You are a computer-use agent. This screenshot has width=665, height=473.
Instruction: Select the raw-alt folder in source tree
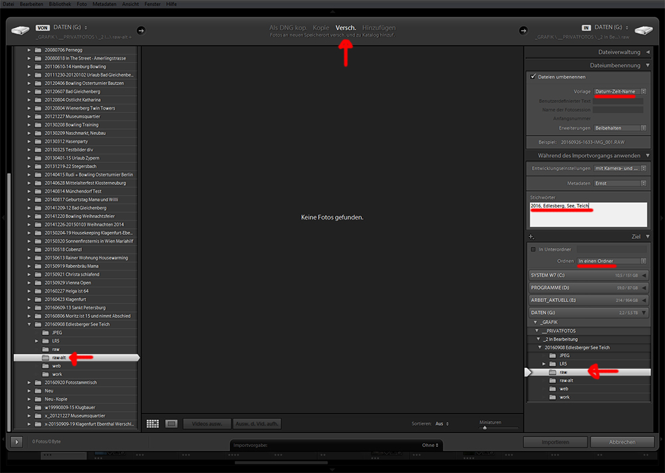pos(76,358)
